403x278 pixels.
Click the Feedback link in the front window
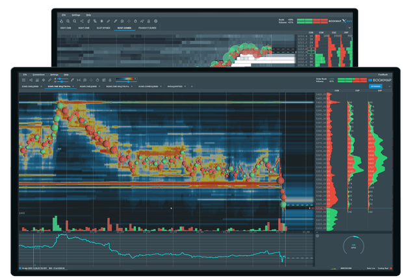[382, 75]
